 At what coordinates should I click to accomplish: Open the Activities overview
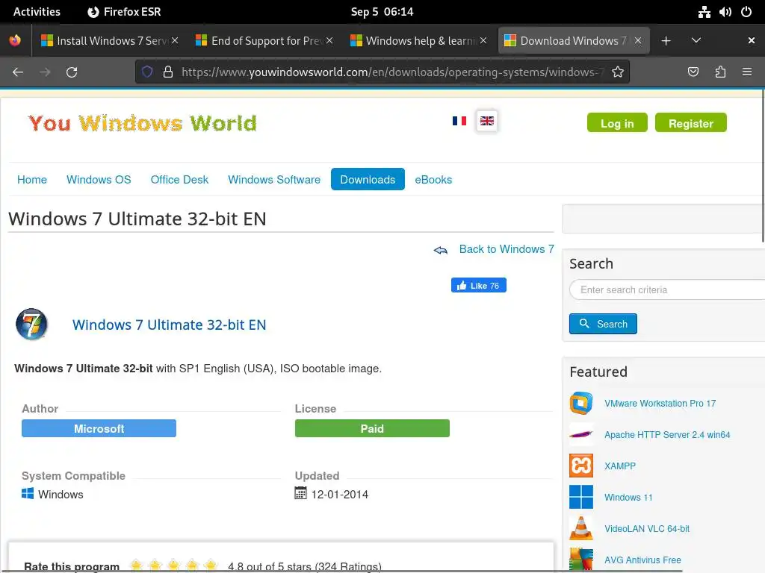click(37, 12)
